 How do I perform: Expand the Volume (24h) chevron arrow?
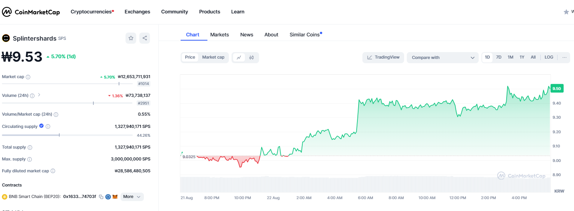(39, 95)
